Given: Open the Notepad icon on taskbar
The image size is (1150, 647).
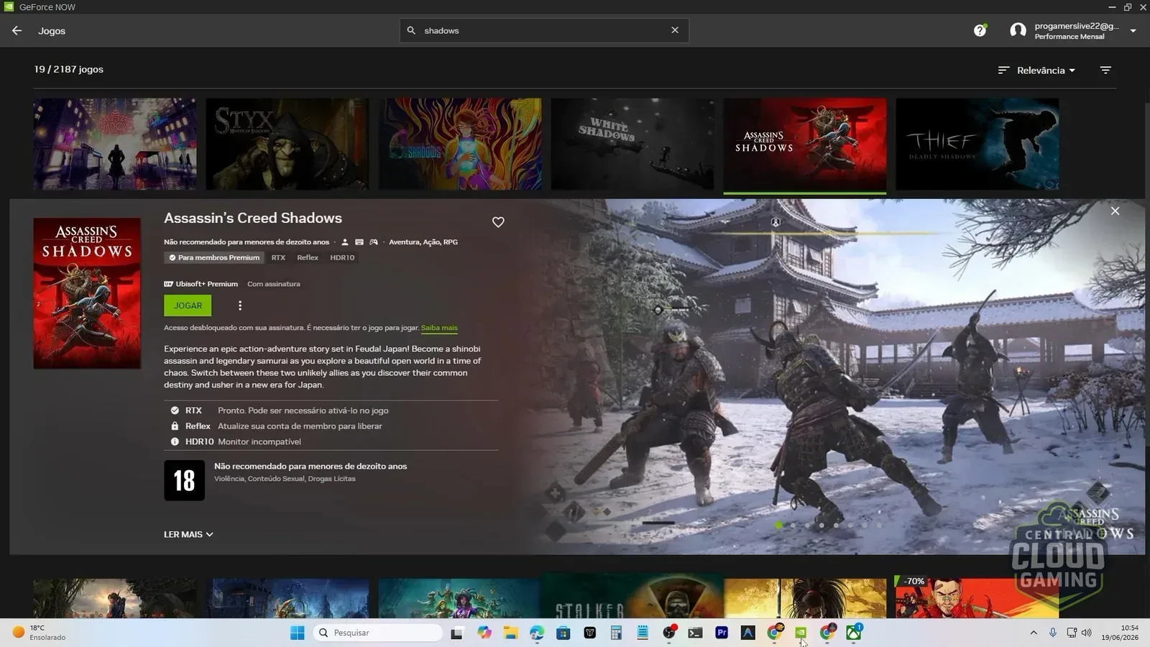Looking at the screenshot, I should (x=643, y=633).
